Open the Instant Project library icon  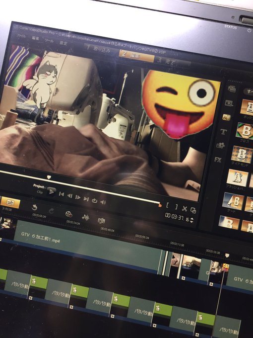pyautogui.click(x=229, y=103)
